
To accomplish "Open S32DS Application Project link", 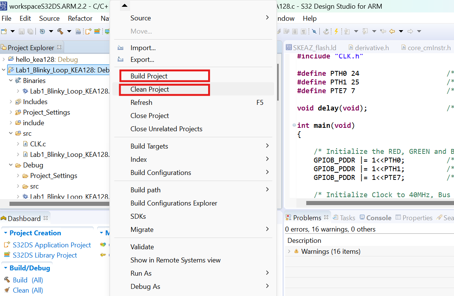I will point(51,245).
